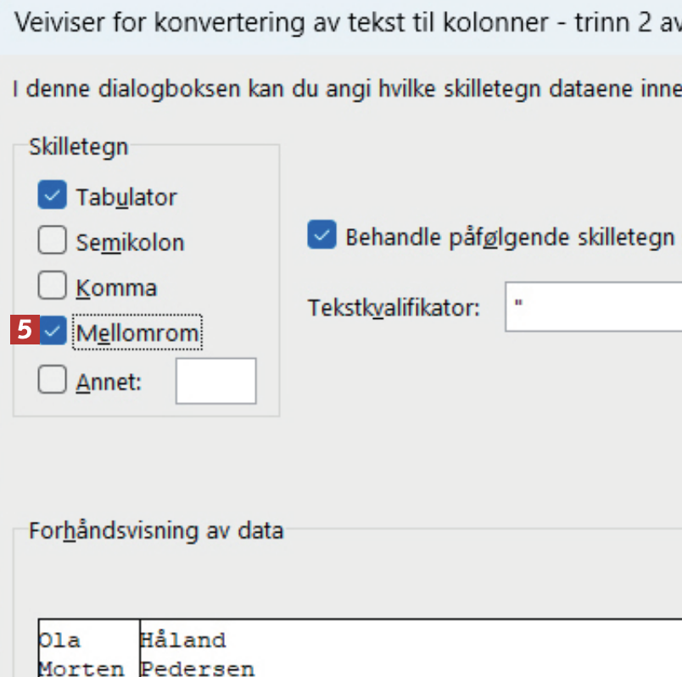Click the red step 5 marker
The image size is (682, 677).
(x=25, y=331)
